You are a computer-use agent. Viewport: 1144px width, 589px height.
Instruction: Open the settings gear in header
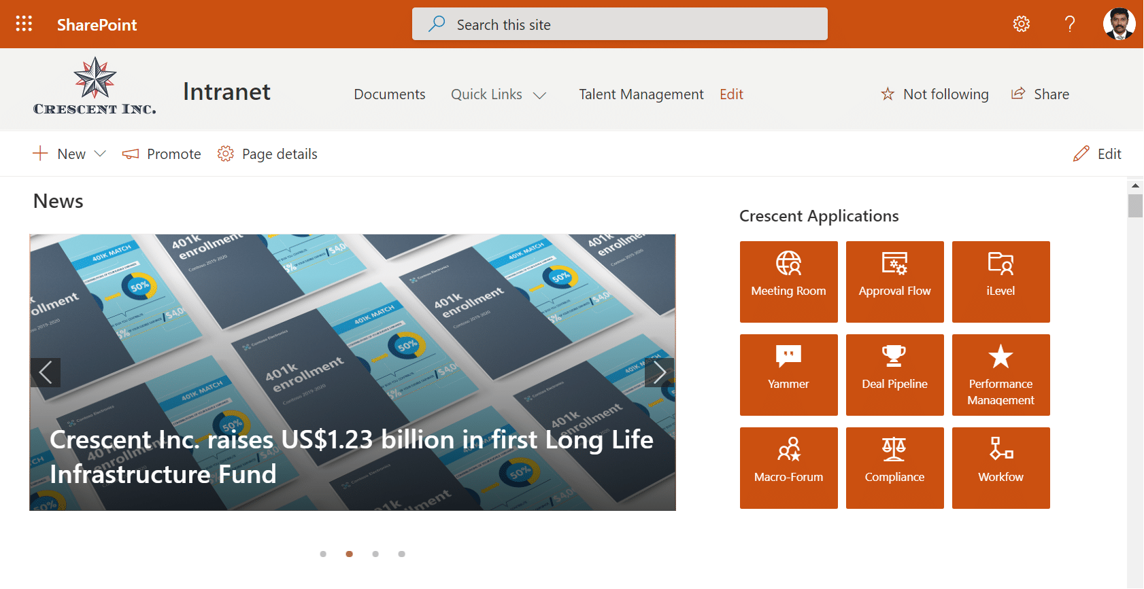click(1021, 24)
